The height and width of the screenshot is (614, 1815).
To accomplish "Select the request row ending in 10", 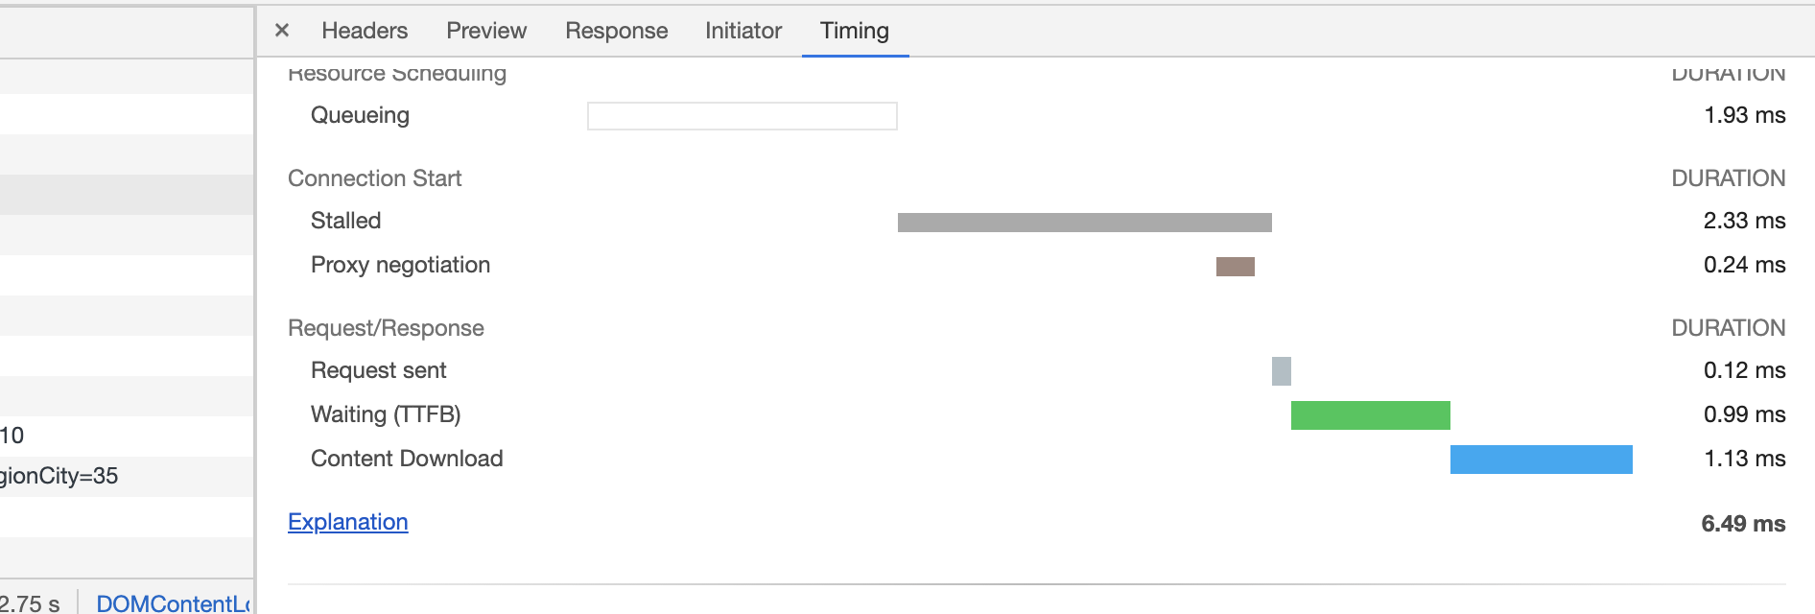I will point(126,436).
